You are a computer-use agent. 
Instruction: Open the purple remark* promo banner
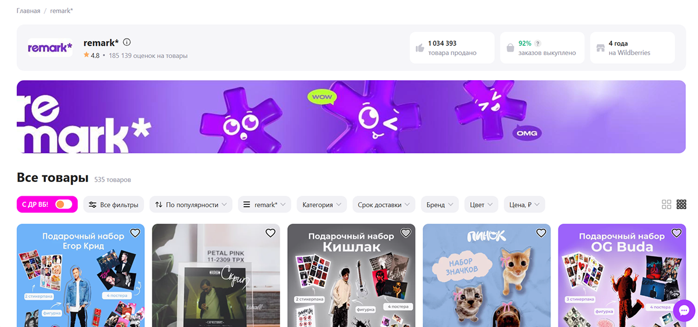[351, 117]
